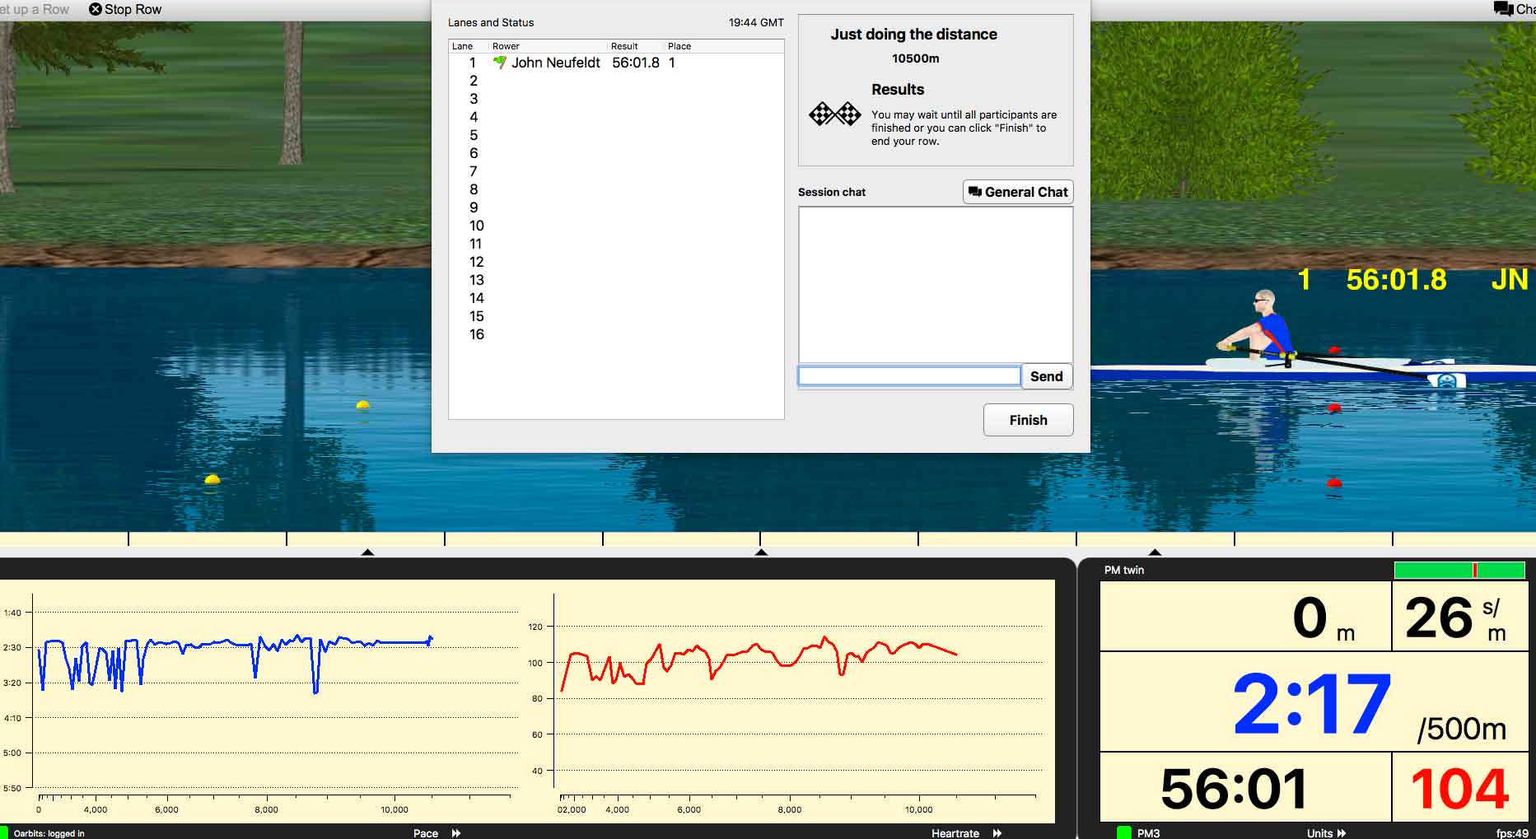
Task: Sort by the Result column header
Action: 624,46
